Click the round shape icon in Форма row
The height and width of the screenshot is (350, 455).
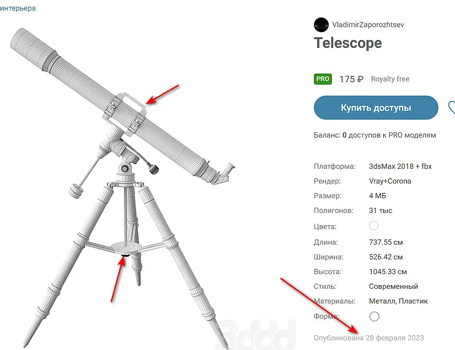[374, 316]
